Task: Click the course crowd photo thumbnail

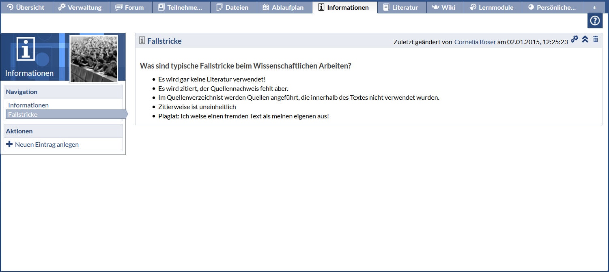Action: pos(94,59)
